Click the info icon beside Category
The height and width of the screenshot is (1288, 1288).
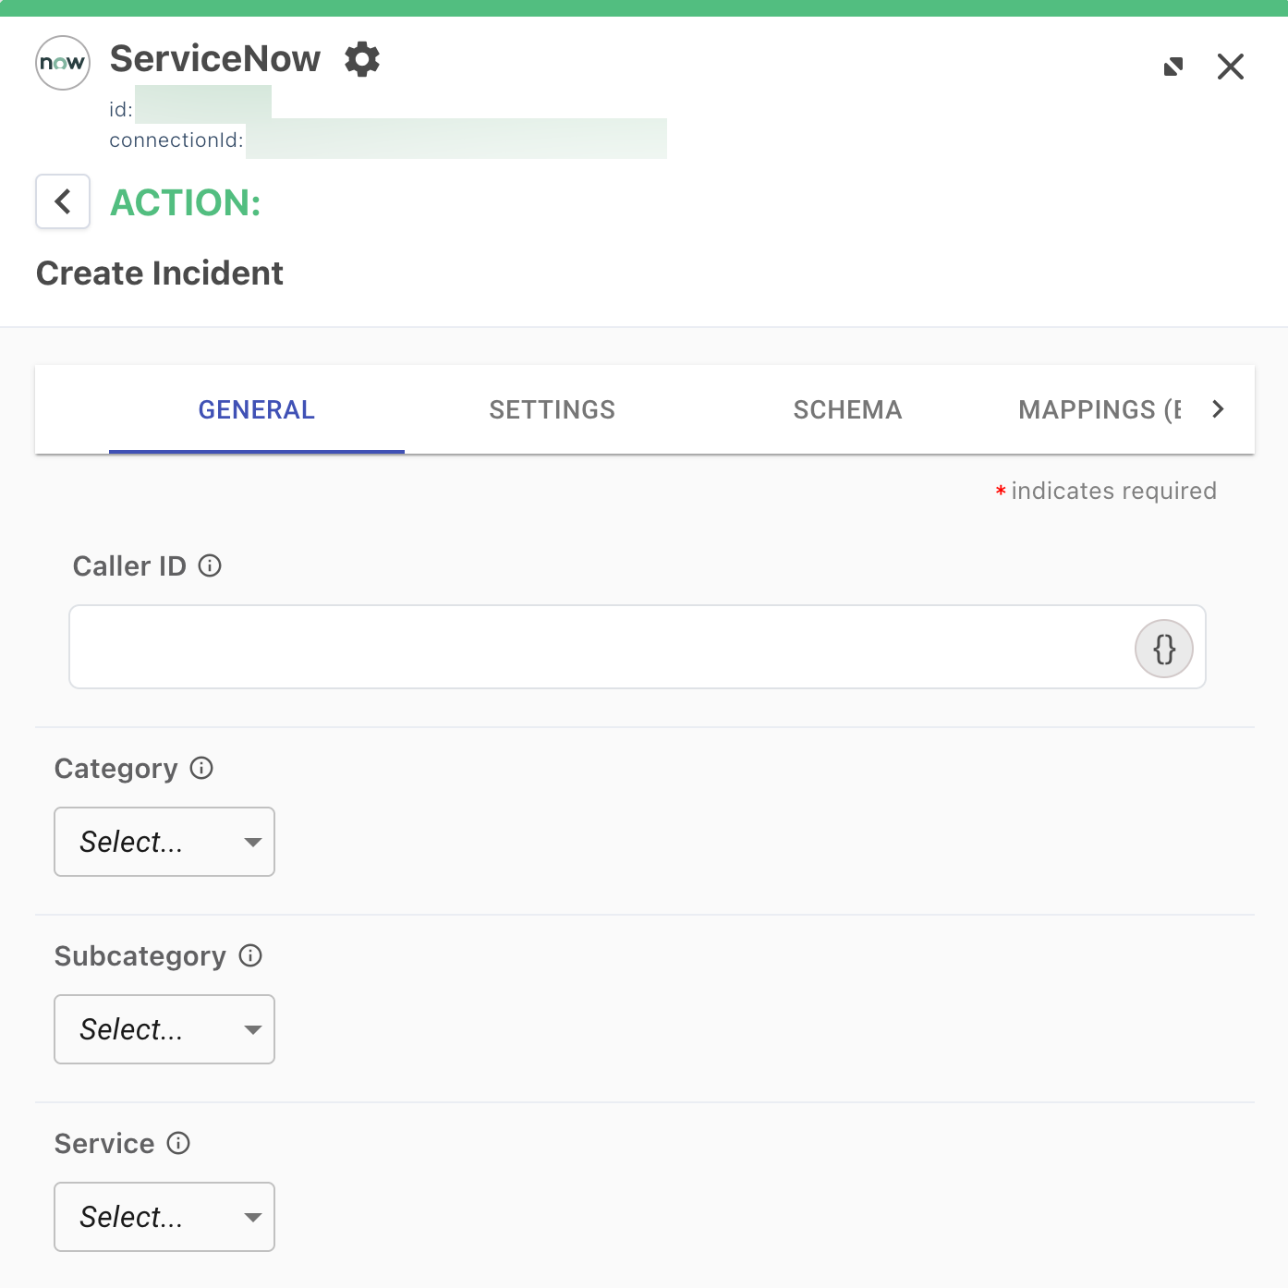click(x=200, y=768)
